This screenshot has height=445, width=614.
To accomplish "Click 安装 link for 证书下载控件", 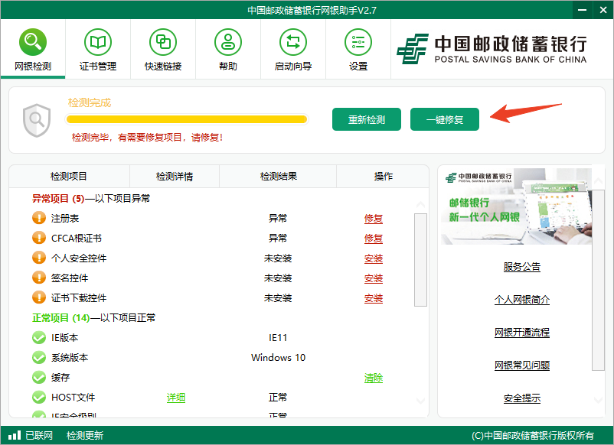I will coord(373,298).
